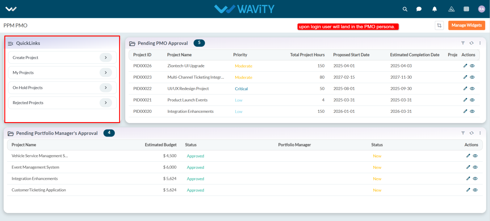View project PID00026 with eye icon
The width and height of the screenshot is (490, 221).
472,66
